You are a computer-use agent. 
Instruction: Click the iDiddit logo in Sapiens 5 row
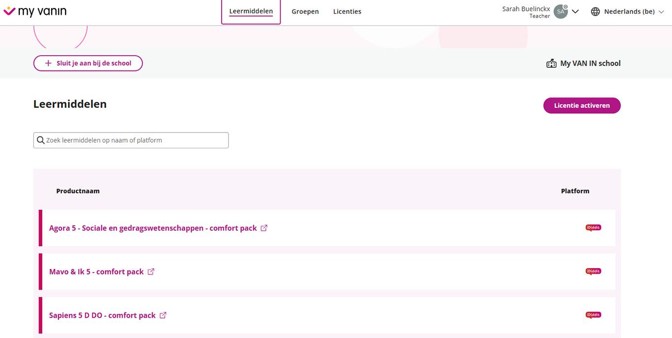(x=593, y=315)
